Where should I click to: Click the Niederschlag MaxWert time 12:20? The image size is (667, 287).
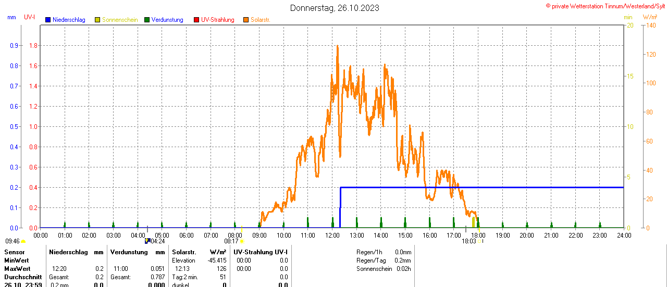[59, 269]
